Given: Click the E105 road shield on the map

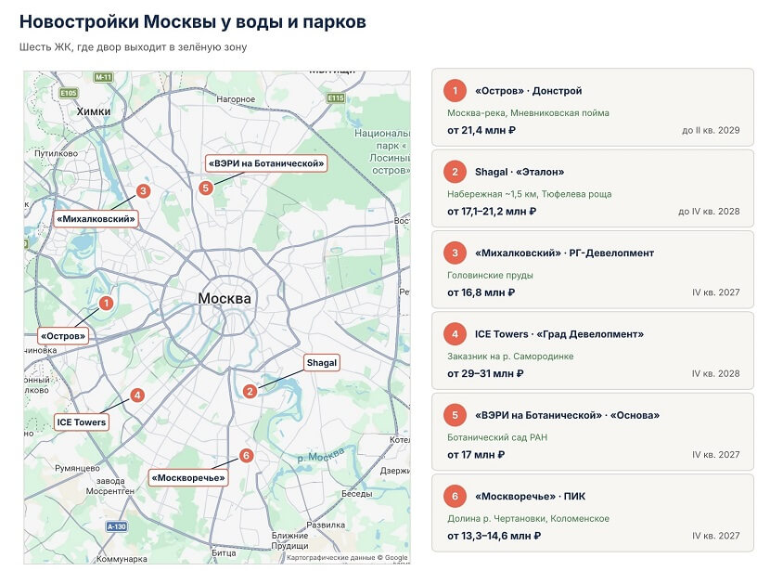Looking at the screenshot, I should click(x=69, y=93).
